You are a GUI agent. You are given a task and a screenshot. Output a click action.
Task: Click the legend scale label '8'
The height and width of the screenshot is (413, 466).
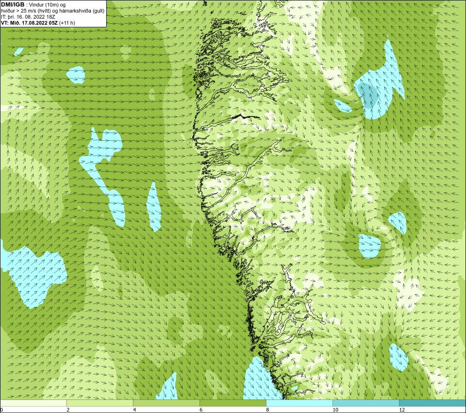click(x=268, y=410)
